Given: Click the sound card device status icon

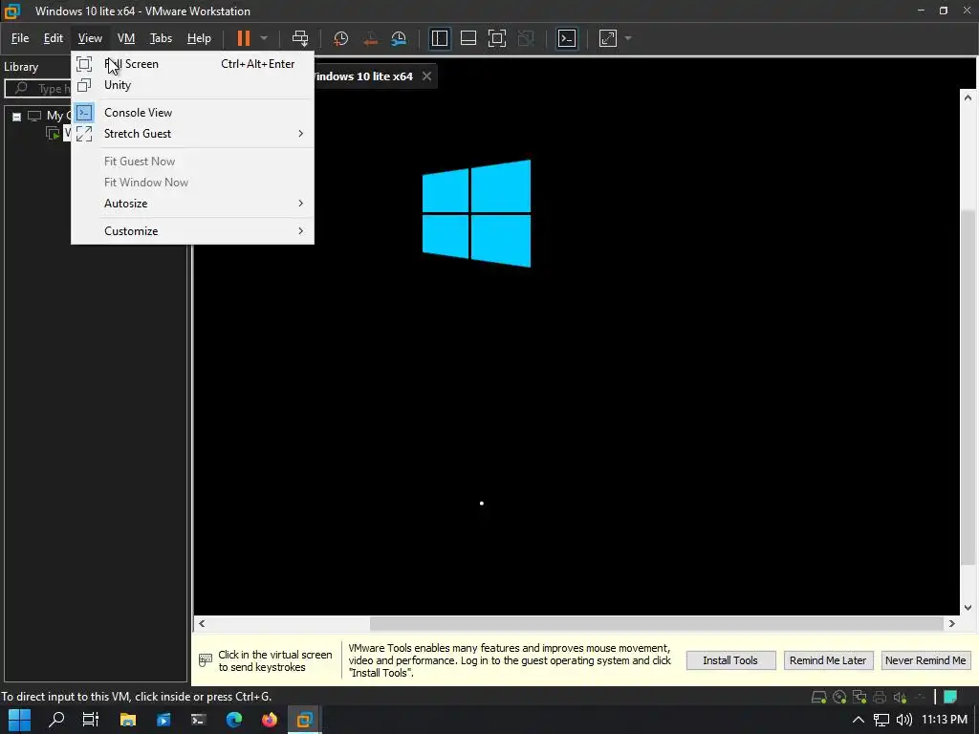Looking at the screenshot, I should coord(900,697).
